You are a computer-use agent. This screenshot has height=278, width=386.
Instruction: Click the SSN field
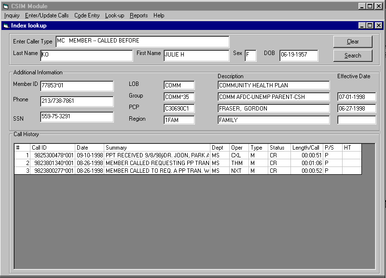tap(77, 117)
